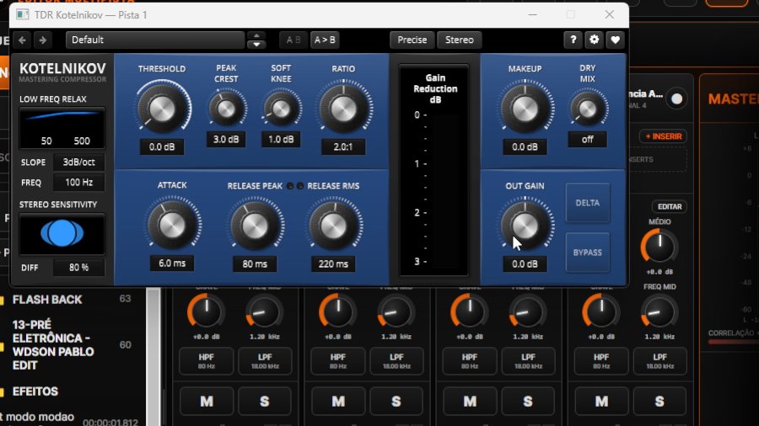Enable the Delta monitoring button
This screenshot has height=426, width=759.
(x=588, y=203)
